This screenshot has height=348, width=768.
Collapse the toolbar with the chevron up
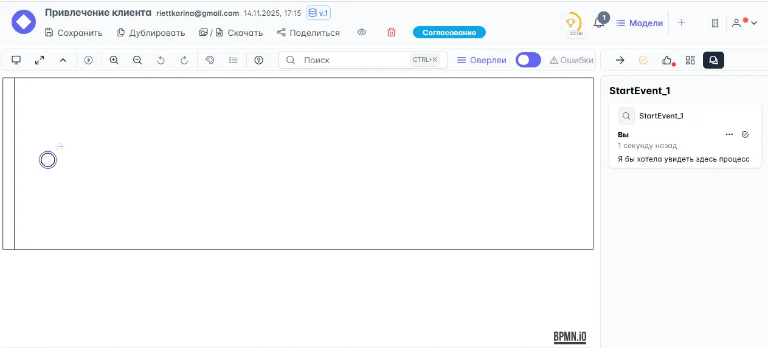pyautogui.click(x=63, y=60)
